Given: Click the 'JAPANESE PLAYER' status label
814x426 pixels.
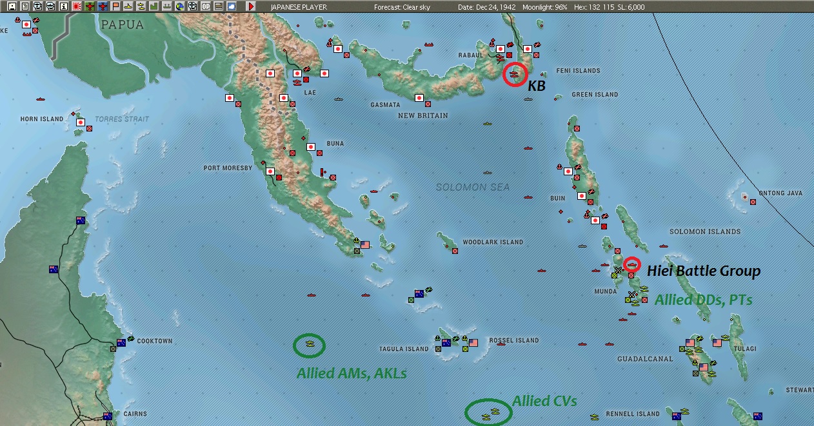Looking at the screenshot, I should (299, 7).
